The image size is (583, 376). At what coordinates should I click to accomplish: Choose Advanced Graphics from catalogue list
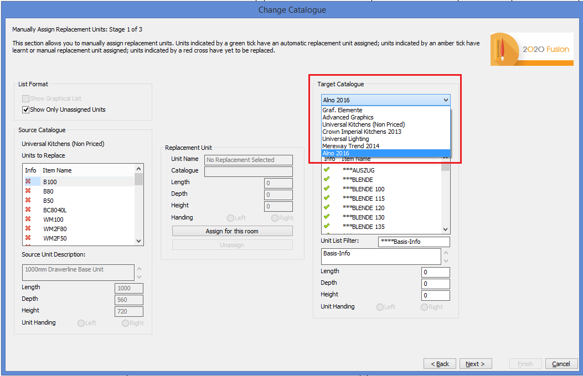pos(385,117)
